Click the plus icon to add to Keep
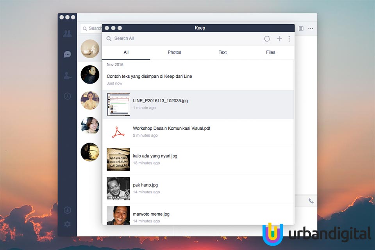This screenshot has height=250, width=375. (x=279, y=39)
